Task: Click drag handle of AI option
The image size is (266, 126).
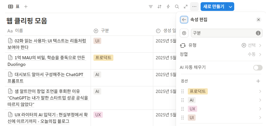Action: point(183,100)
